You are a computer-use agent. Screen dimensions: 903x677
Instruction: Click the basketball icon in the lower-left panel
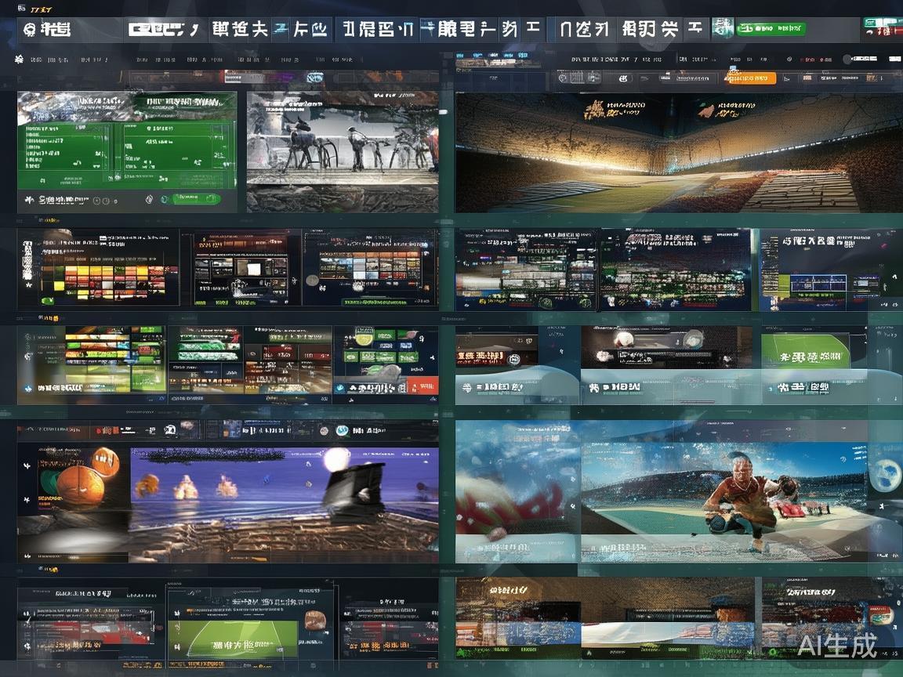[x=82, y=477]
